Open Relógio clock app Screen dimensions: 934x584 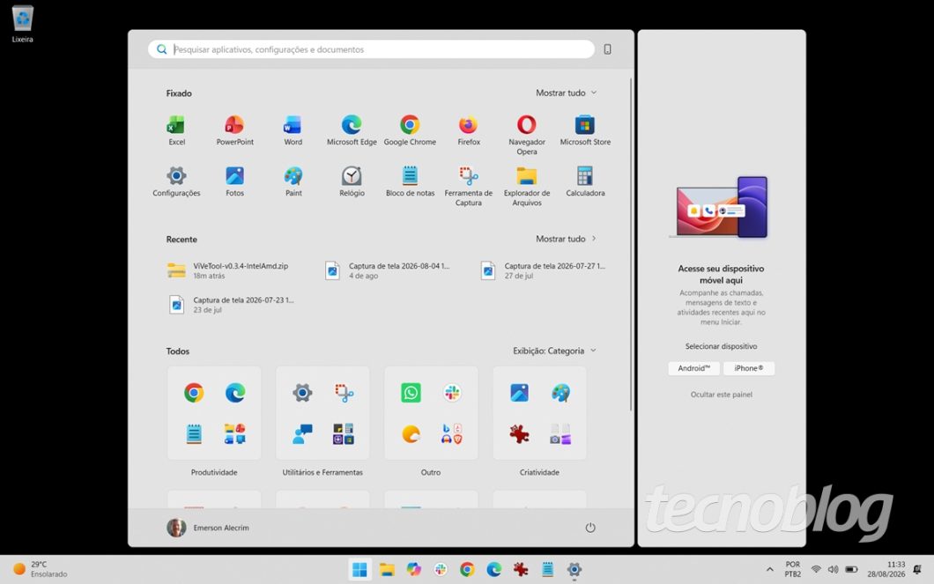point(352,181)
